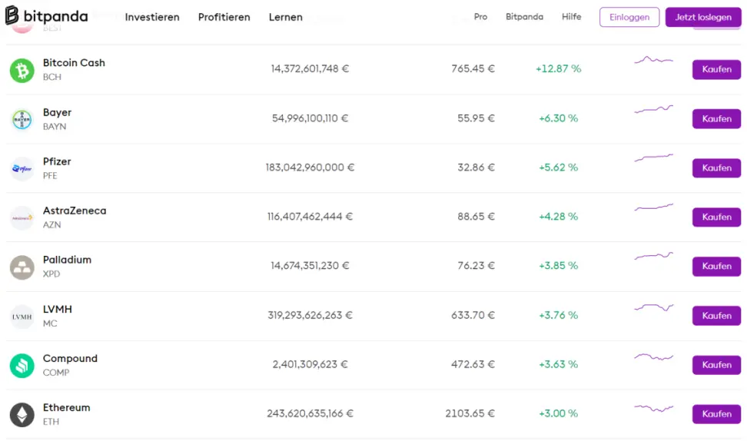The width and height of the screenshot is (747, 441).
Task: Click the +3.00 % change value
Action: (558, 413)
